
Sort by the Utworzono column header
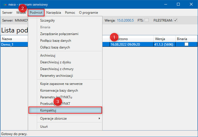pyautogui.click(x=132, y=39)
